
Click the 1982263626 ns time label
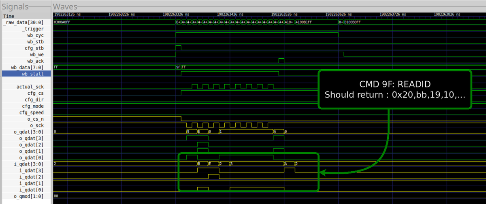(x=339, y=14)
